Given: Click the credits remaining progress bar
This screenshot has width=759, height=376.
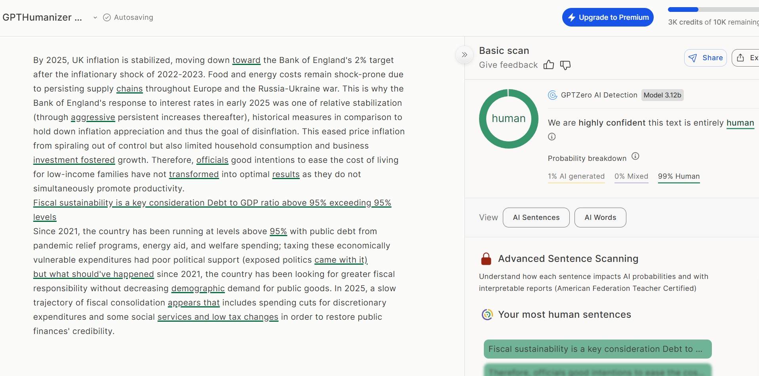Looking at the screenshot, I should coord(713,10).
